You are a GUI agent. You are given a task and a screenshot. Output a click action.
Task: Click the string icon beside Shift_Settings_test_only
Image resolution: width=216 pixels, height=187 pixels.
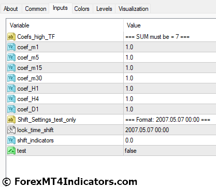(11, 120)
